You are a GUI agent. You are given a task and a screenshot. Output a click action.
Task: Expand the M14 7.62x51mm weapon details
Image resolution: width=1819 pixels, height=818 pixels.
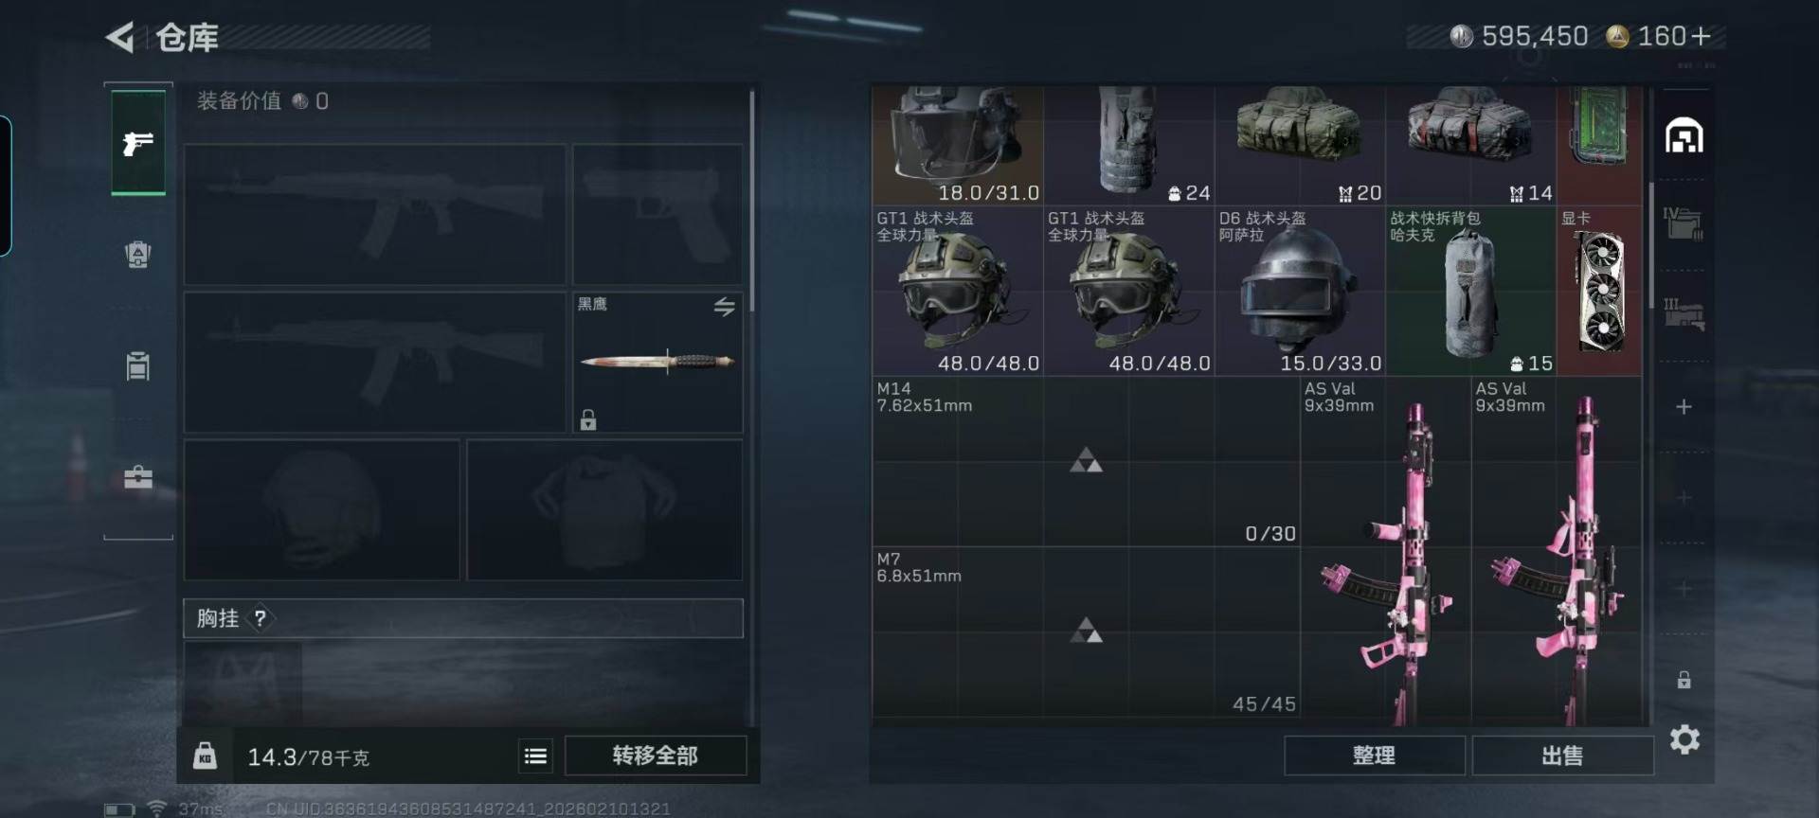[x=1086, y=461]
